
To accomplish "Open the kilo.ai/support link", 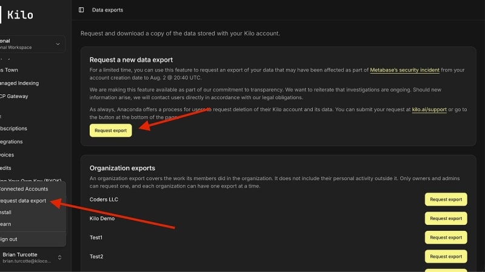I will pos(429,109).
